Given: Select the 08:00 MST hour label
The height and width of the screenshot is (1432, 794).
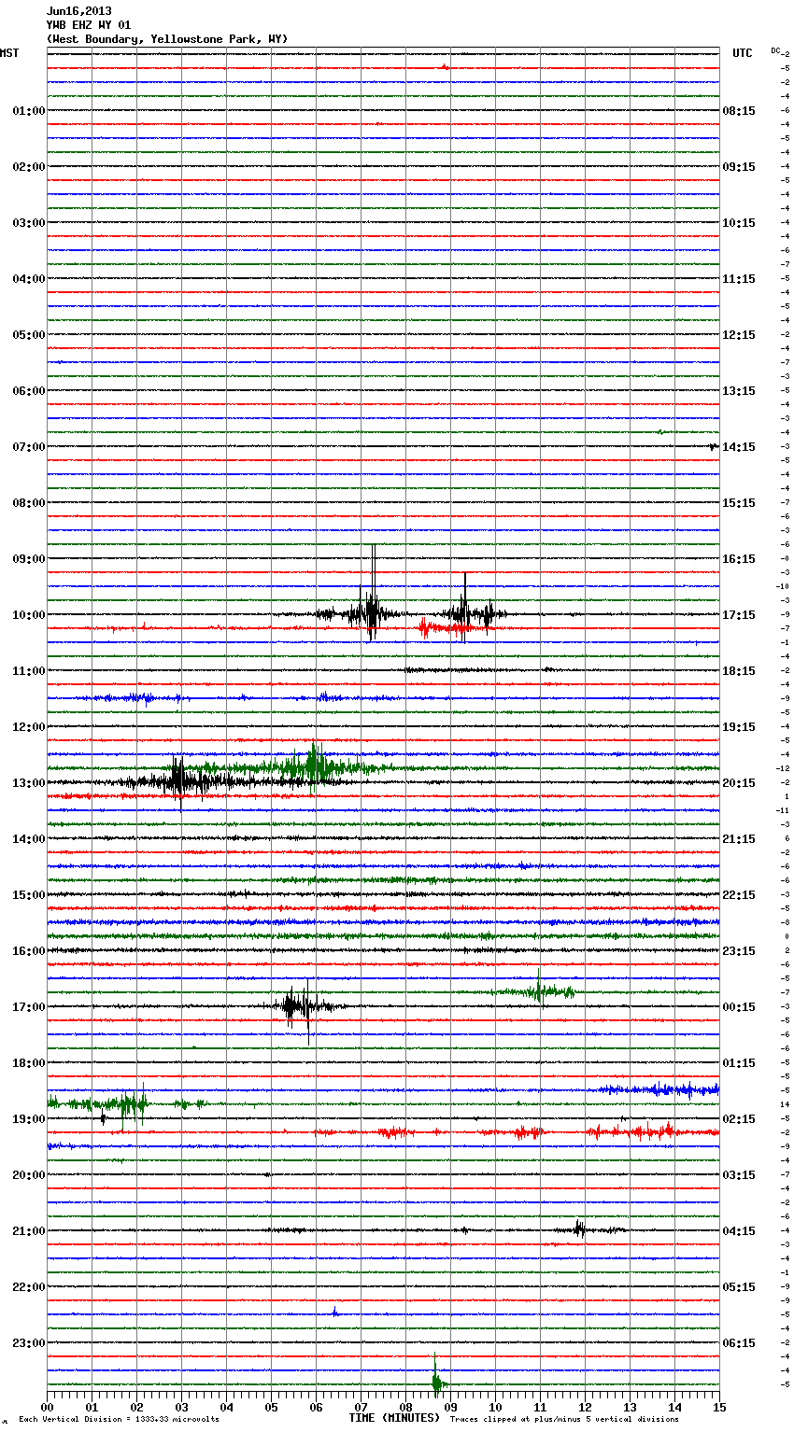Looking at the screenshot, I should [x=28, y=503].
